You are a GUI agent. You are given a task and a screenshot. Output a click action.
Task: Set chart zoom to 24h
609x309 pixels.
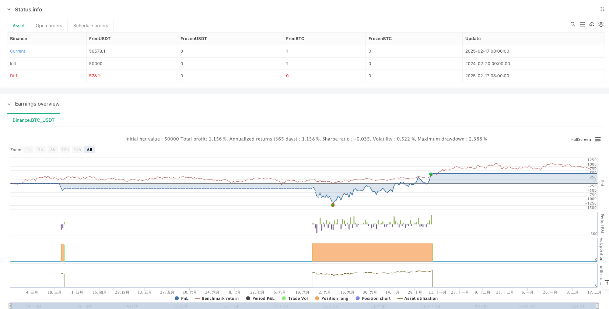77,150
